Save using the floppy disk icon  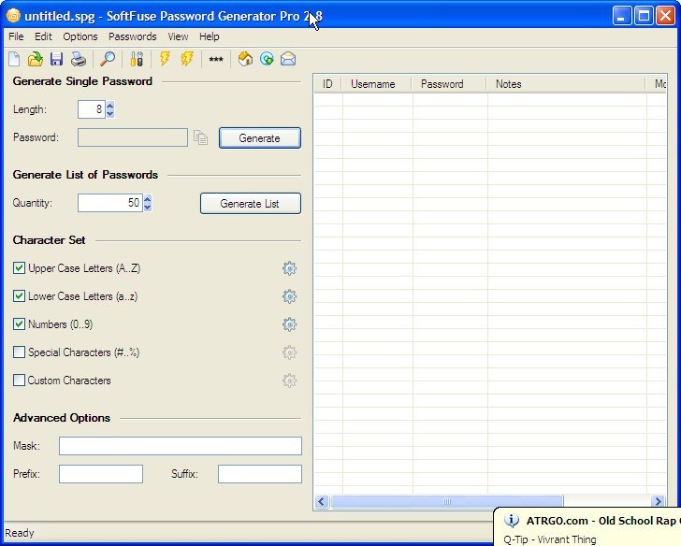56,59
